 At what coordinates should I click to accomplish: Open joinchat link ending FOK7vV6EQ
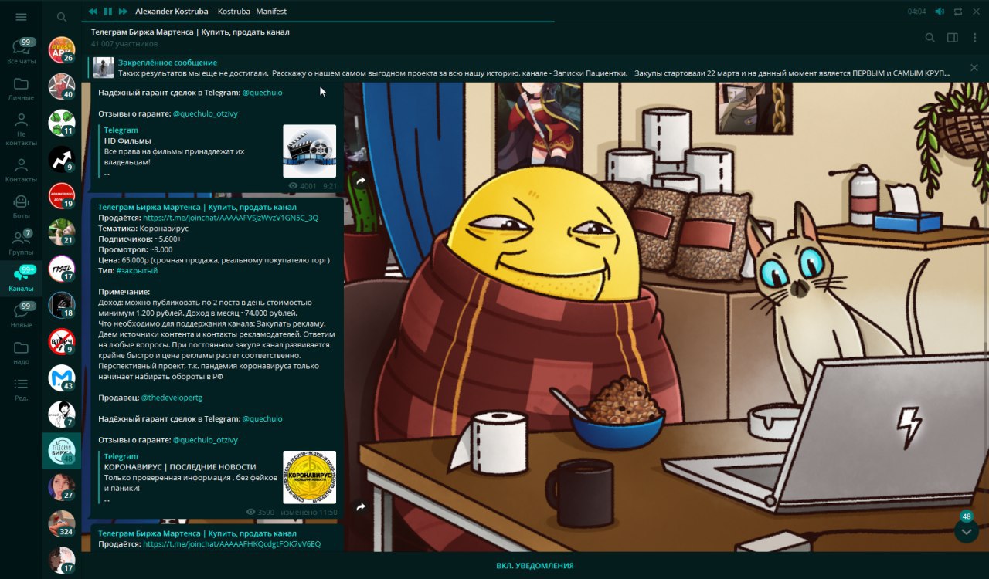[232, 544]
